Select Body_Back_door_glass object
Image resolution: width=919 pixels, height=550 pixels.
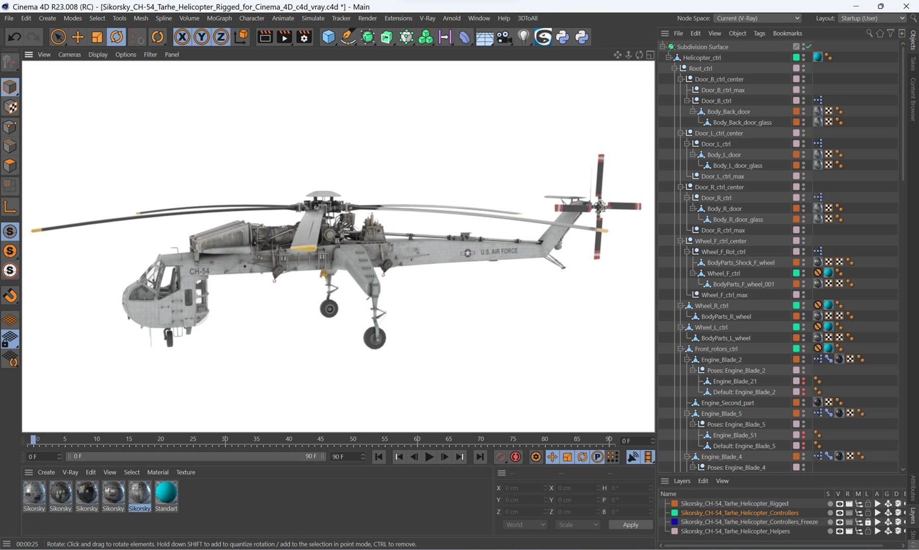click(742, 122)
